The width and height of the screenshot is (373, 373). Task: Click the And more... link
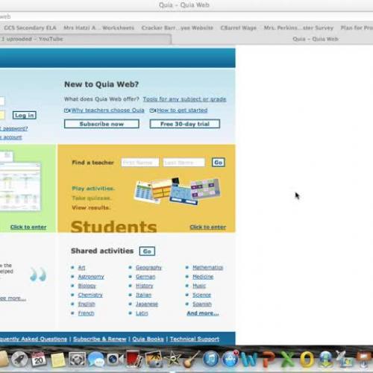(x=203, y=313)
